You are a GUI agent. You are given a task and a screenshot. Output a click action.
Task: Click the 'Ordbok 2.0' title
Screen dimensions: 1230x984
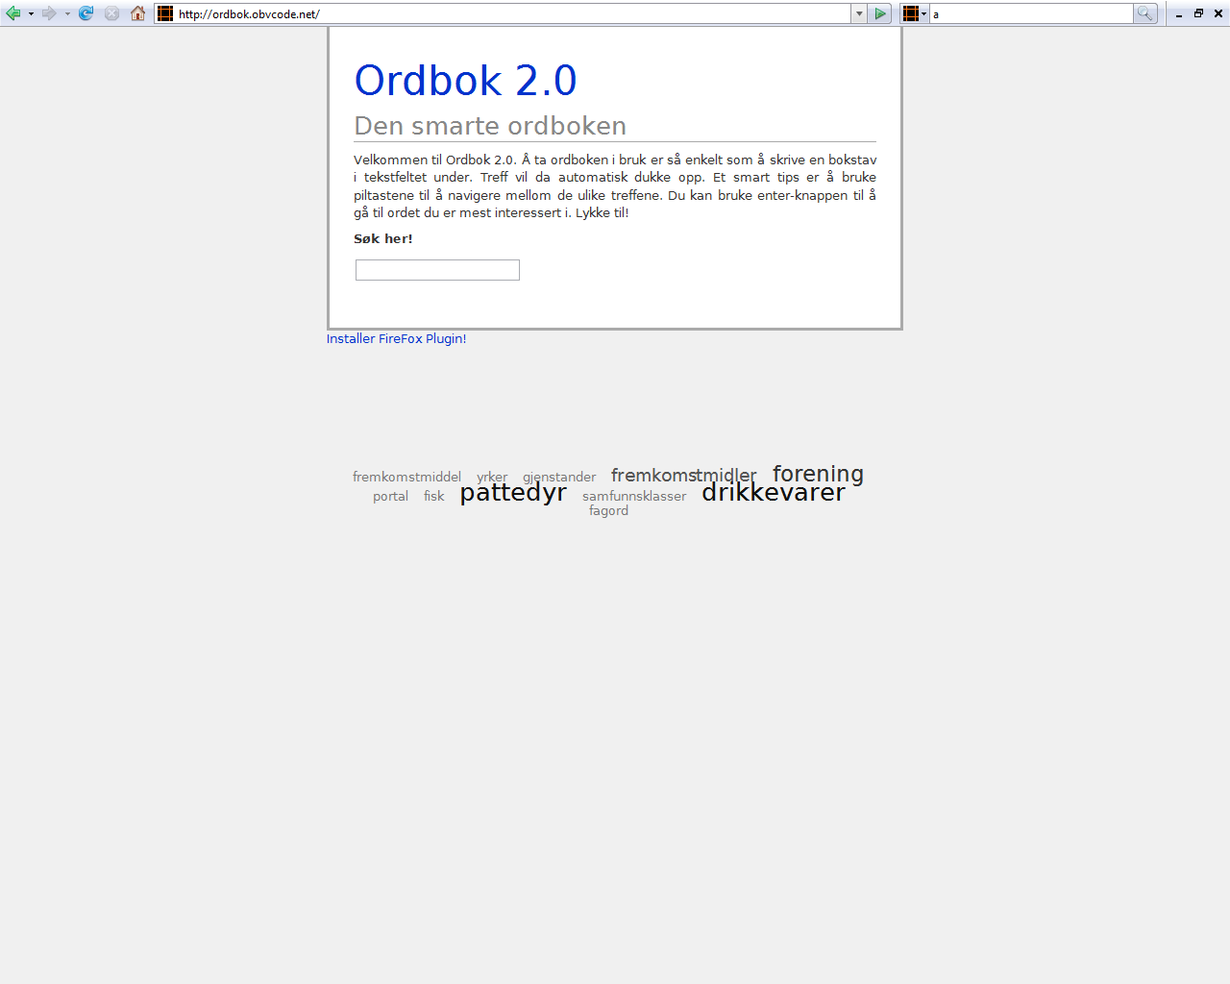point(465,81)
